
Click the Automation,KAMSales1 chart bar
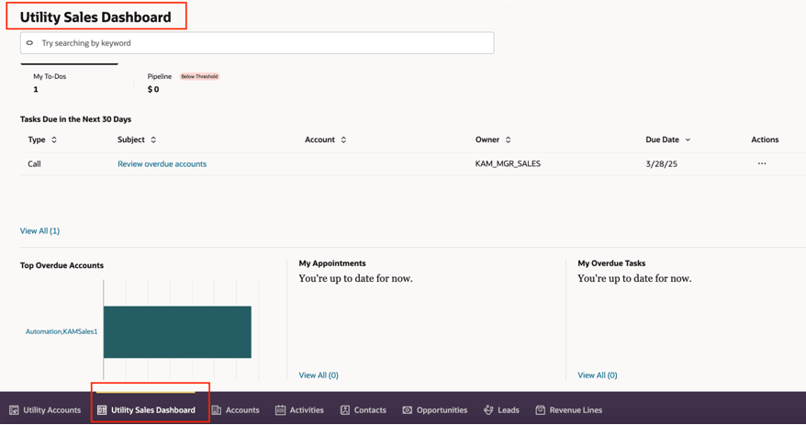click(177, 332)
